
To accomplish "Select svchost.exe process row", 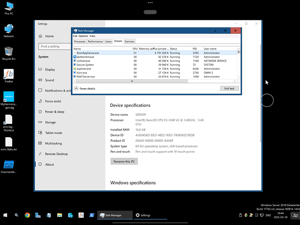I will [x=155, y=61].
